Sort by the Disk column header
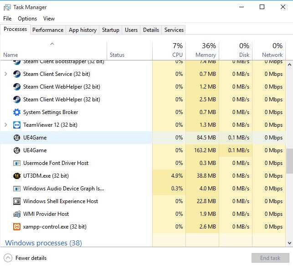Viewport: 293px width, 269px height. 236,50
